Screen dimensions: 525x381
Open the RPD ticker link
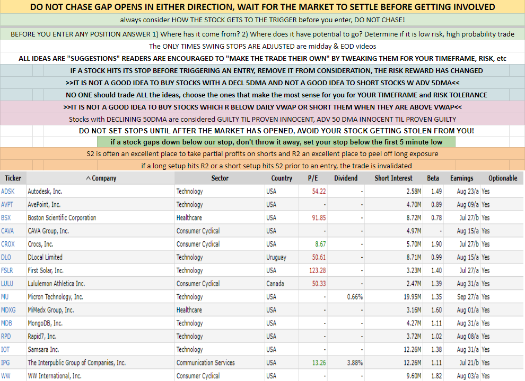tap(6, 337)
